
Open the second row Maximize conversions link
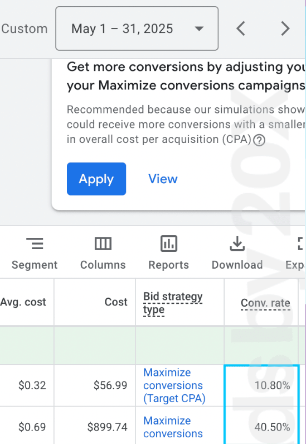tap(173, 427)
